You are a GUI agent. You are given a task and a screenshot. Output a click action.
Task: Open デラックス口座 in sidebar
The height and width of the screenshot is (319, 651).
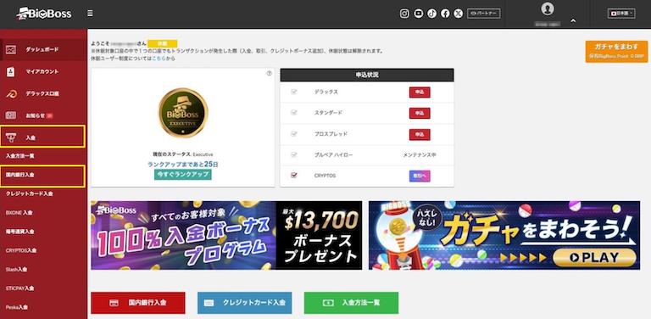42,94
